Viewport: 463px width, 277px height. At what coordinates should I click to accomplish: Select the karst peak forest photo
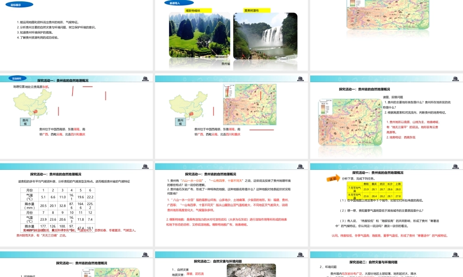pos(200,35)
